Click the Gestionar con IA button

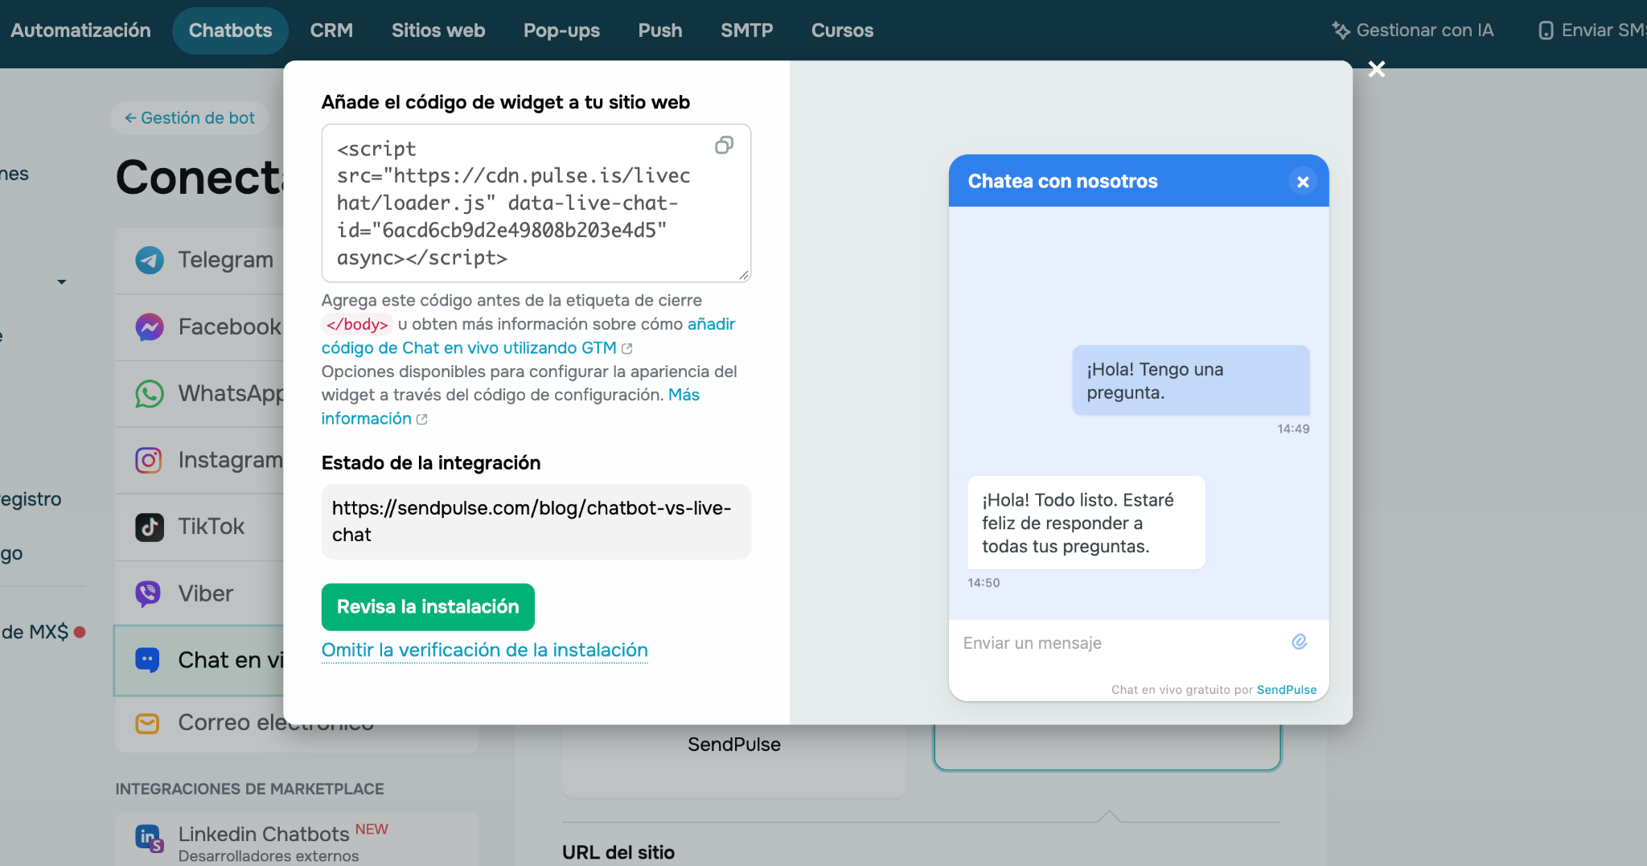(x=1413, y=31)
